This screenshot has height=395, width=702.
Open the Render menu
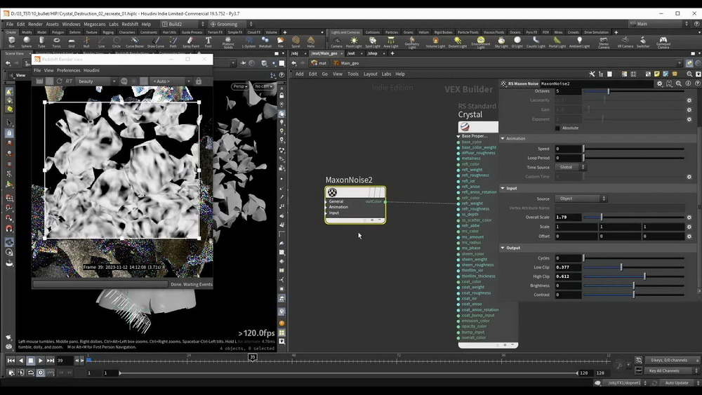(x=35, y=24)
